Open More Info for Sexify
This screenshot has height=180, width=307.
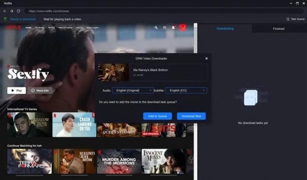tap(40, 90)
